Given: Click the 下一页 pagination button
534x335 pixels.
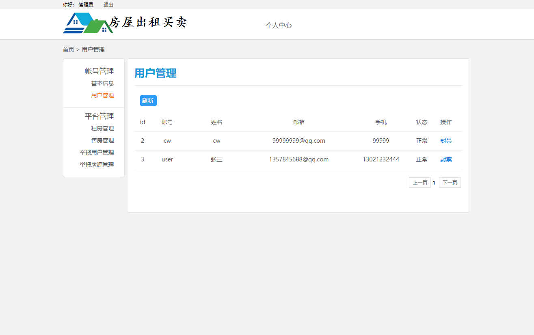Looking at the screenshot, I should [x=450, y=183].
